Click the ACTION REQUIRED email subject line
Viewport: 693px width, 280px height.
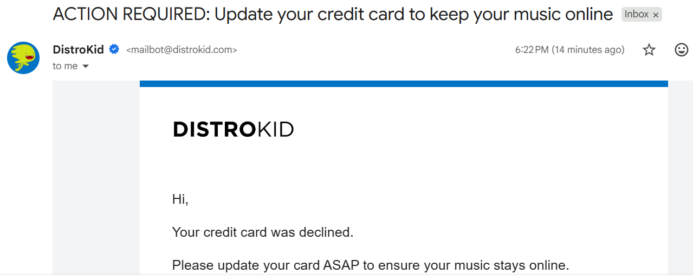(x=333, y=15)
